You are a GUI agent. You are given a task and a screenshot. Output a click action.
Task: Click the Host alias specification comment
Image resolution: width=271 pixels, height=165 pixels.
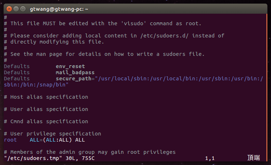click(x=46, y=97)
